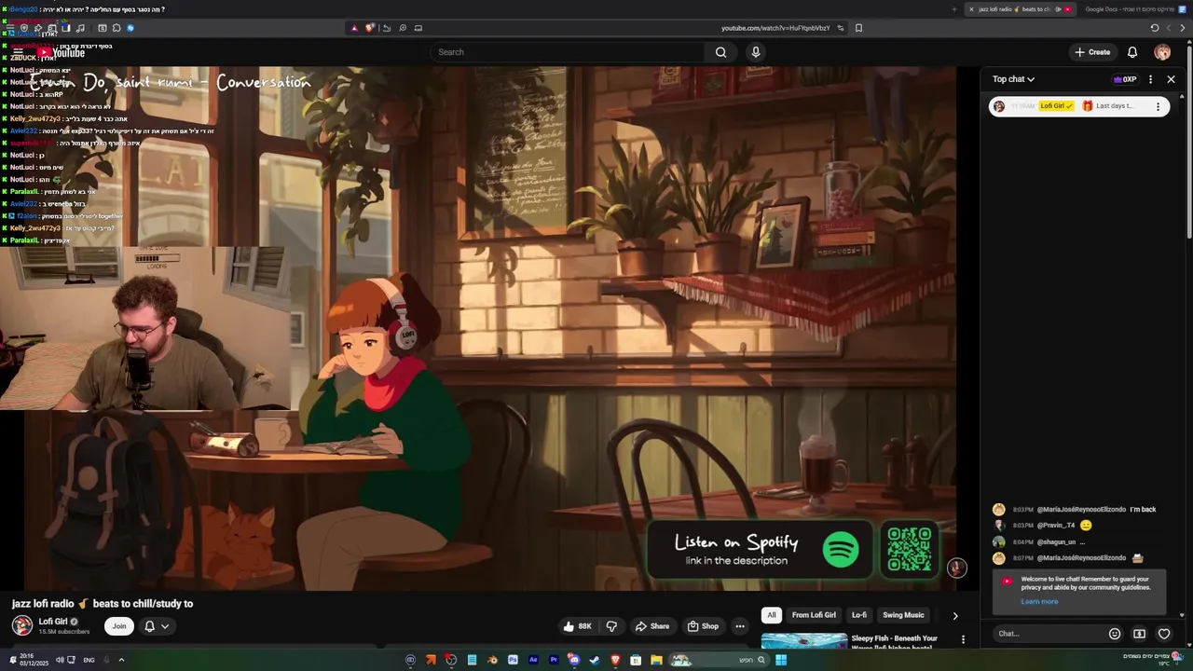This screenshot has height=671, width=1193.
Task: Select the Lo-fi filter chip
Action: [859, 615]
